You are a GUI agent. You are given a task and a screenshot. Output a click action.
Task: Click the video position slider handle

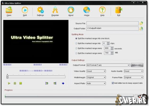point(7,77)
